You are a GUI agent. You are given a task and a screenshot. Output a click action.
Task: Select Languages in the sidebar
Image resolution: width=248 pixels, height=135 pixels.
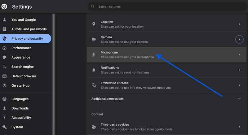tap(26, 99)
